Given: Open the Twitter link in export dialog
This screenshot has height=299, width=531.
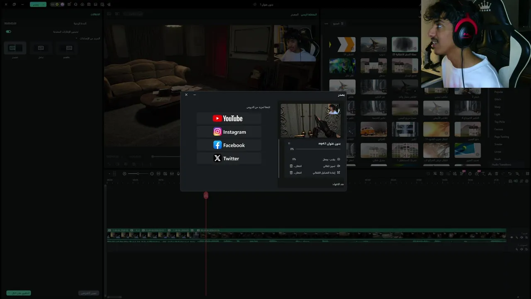Looking at the screenshot, I should [229, 158].
